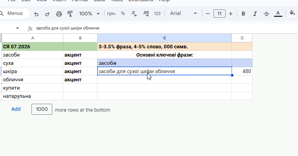
Task: Open the 123 more formats menu
Action: pos(157,14)
